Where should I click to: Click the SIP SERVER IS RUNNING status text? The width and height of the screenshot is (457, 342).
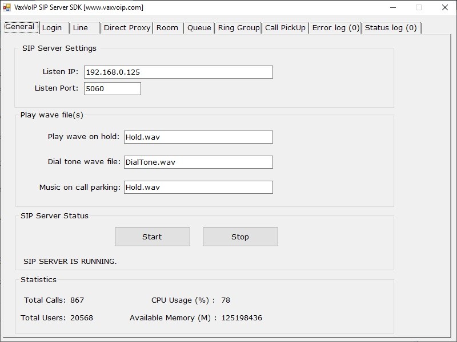click(x=70, y=262)
